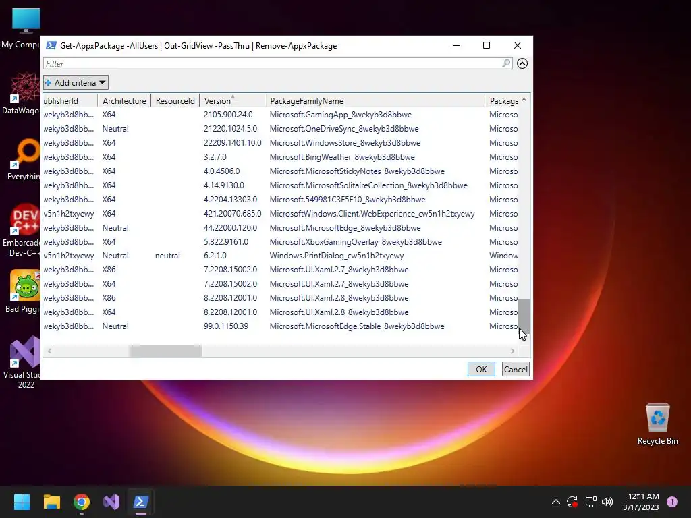
Task: Maximize the Out-GridView window
Action: click(487, 45)
